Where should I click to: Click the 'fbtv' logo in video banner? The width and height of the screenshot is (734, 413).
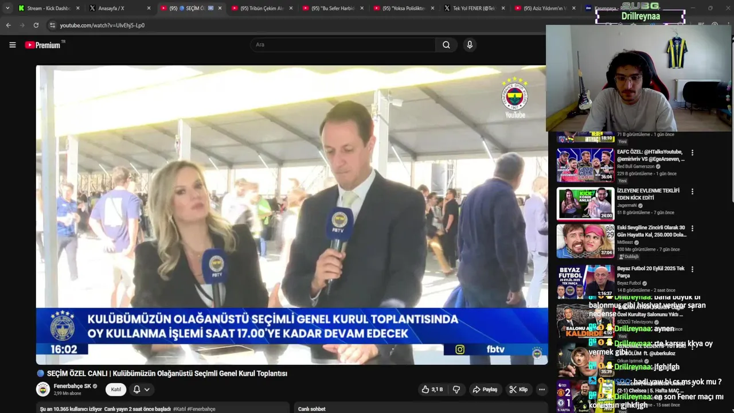pos(495,349)
